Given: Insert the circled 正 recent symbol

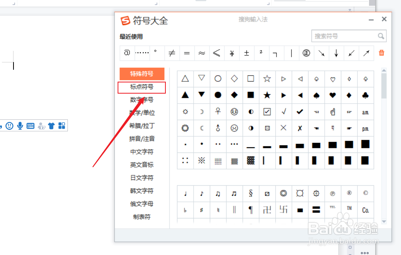Looking at the screenshot, I should pyautogui.click(x=307, y=53).
